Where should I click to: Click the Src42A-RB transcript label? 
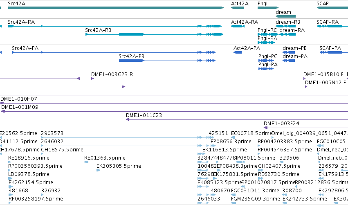98,30
